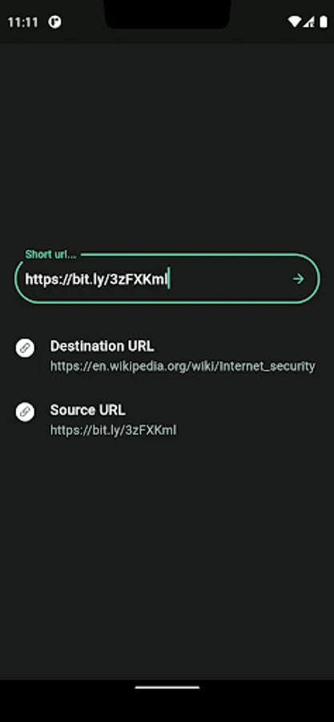334x722 pixels.
Task: Tap the battery icon in status bar
Action: point(324,22)
